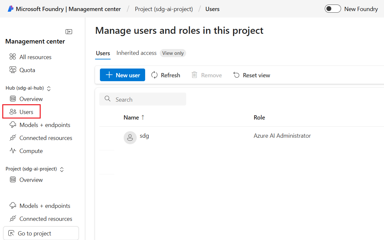
Task: Select the Users tab
Action: [103, 53]
